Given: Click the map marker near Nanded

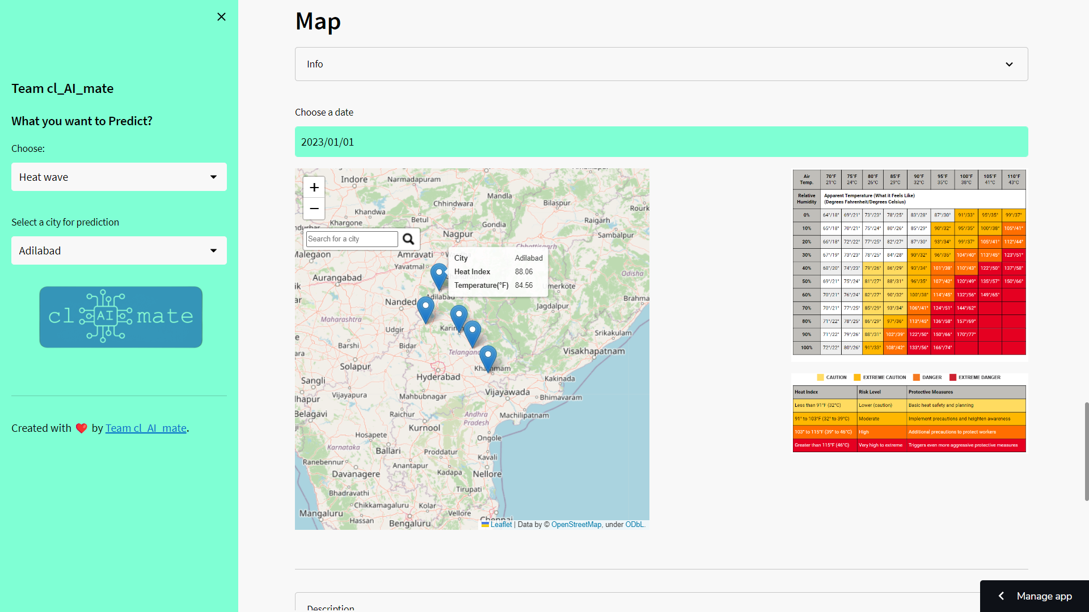Looking at the screenshot, I should (x=425, y=311).
